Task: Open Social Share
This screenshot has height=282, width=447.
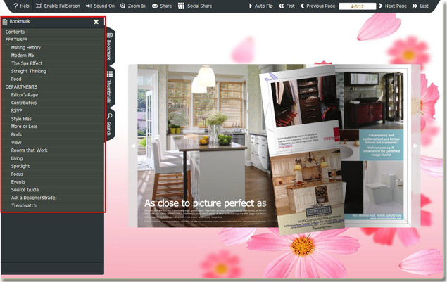Action: 195,6
